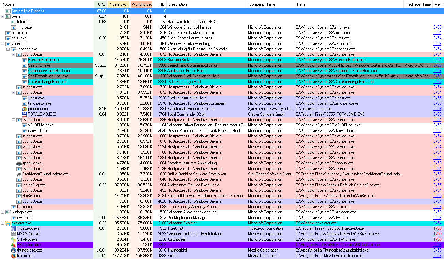Image resolution: width=444 pixels, height=260 pixels.
Task: Select the FSCapture.exe process icon
Action: coord(14,245)
